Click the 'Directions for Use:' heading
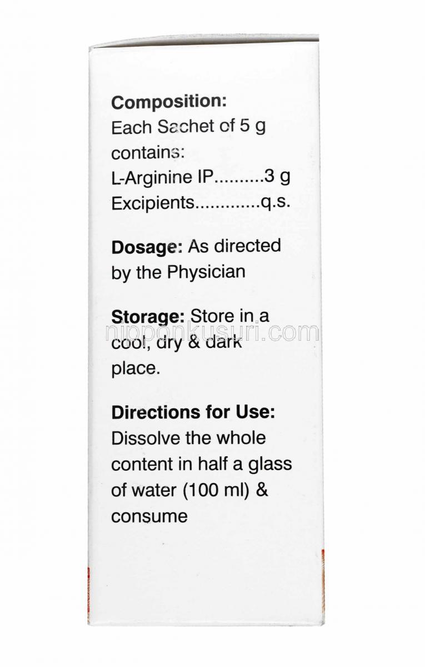This screenshot has width=425, height=667. (194, 412)
